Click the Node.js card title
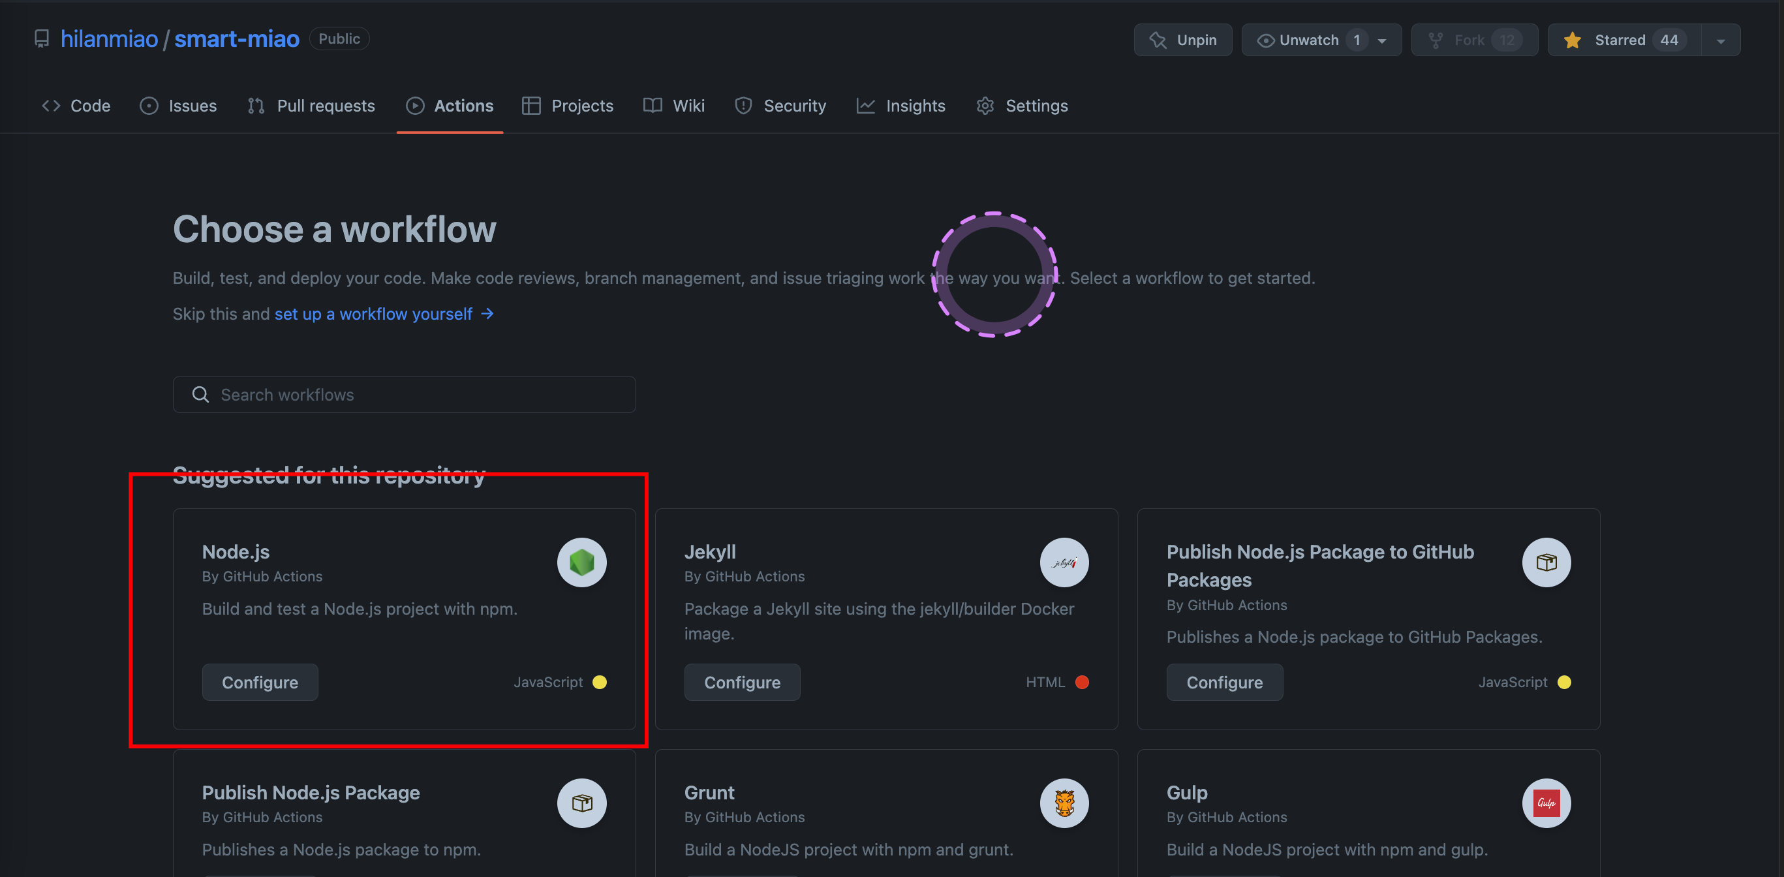 coord(236,552)
